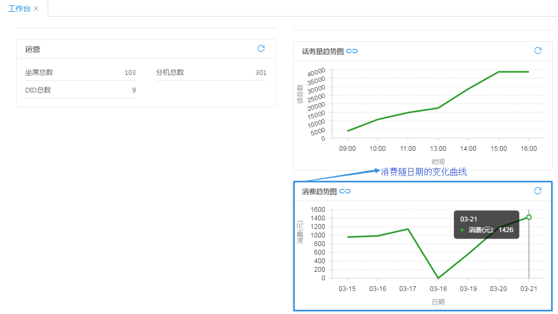Screen dimensions: 558x314
Task: Refresh the 消费趋势图 chart
Action: point(538,190)
